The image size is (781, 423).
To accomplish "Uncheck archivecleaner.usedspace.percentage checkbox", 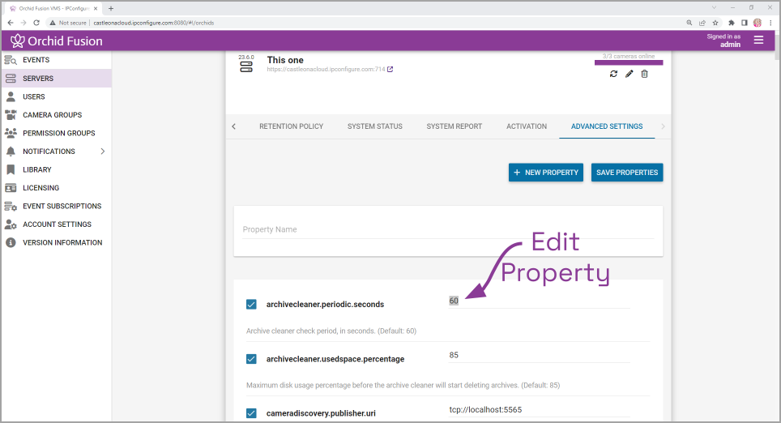I will pos(251,359).
